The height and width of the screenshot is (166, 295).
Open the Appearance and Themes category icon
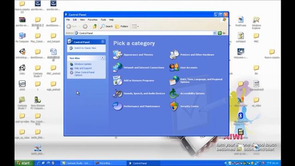(x=118, y=55)
